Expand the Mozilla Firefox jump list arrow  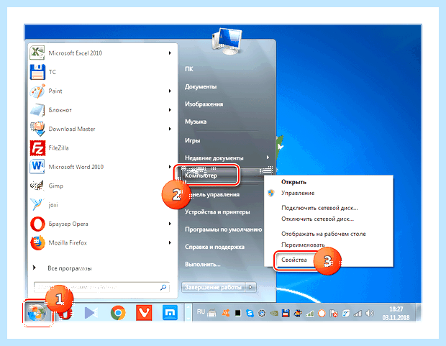(170, 242)
